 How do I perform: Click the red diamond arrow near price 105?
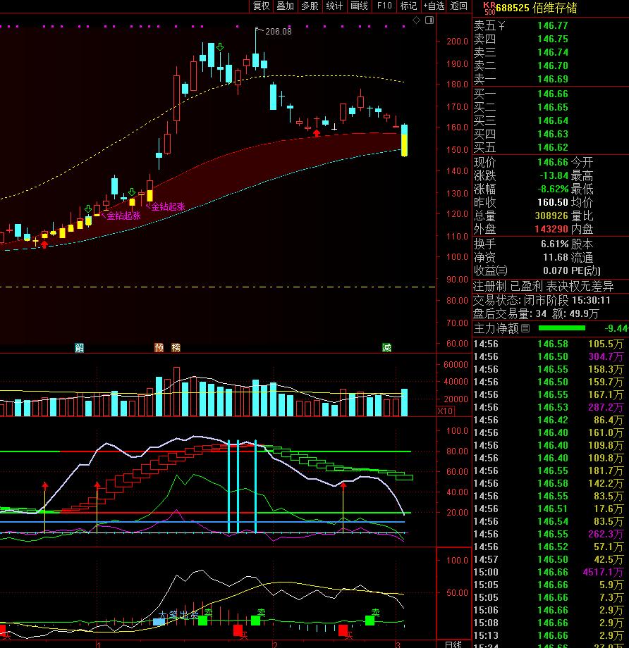44,244
